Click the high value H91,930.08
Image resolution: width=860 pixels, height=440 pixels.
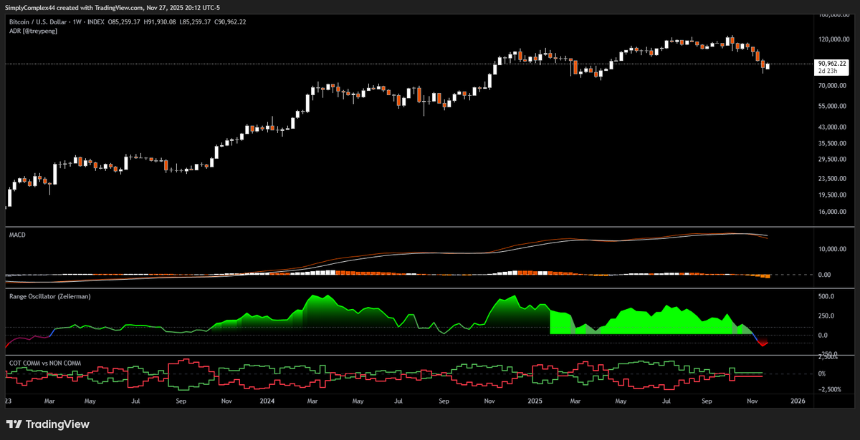(161, 22)
